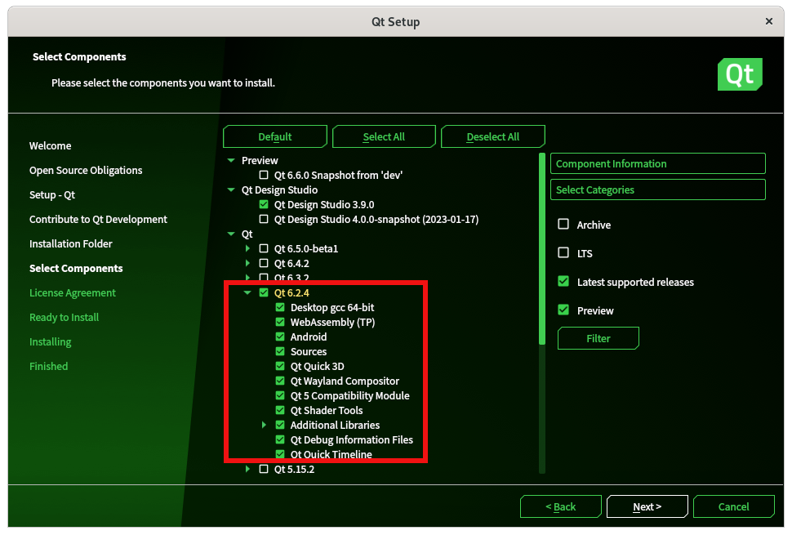The image size is (792, 535).
Task: Click the Qt logo icon
Action: pyautogui.click(x=740, y=74)
